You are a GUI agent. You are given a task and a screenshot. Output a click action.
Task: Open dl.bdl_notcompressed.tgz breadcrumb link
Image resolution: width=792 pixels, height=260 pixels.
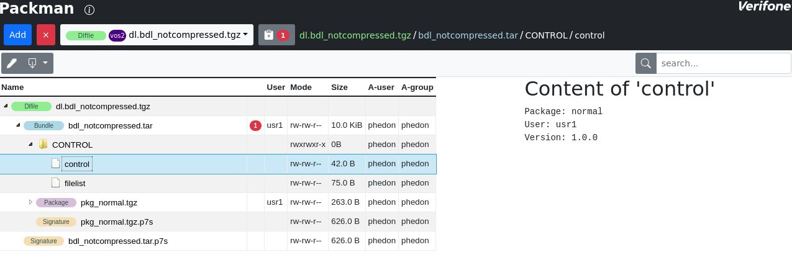coord(355,35)
